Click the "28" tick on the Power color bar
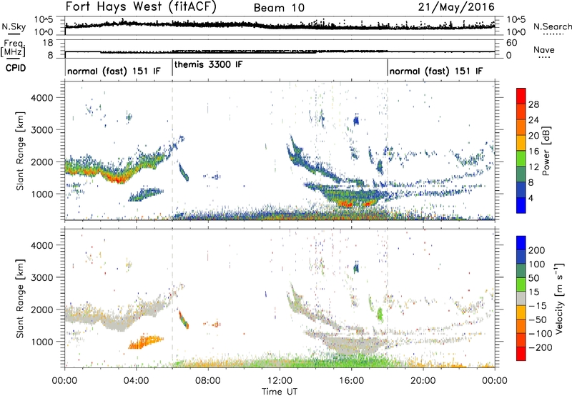Screen dimensions: 572x396 pos(533,104)
